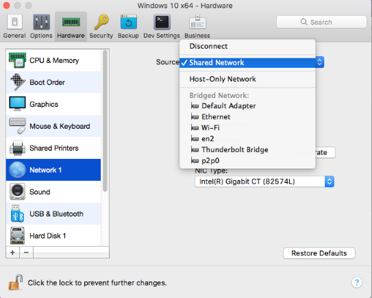372x298 pixels.
Task: Choose Disconnect from the source menu
Action: point(247,46)
